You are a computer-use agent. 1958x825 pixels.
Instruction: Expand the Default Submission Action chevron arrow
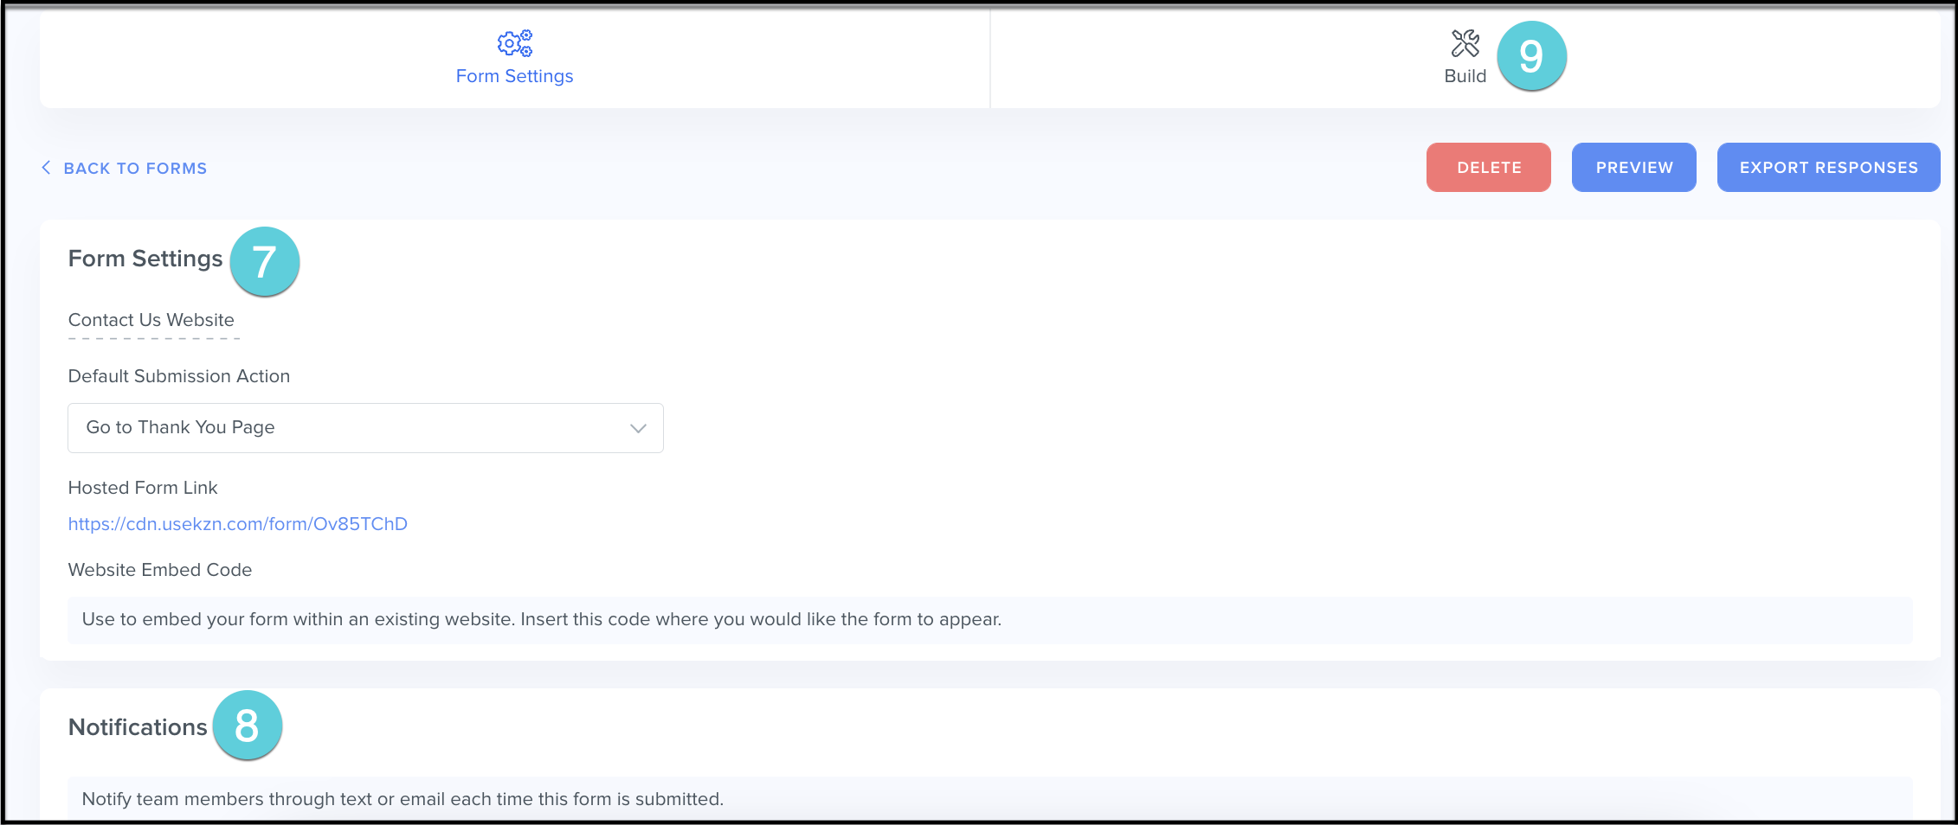click(x=638, y=428)
